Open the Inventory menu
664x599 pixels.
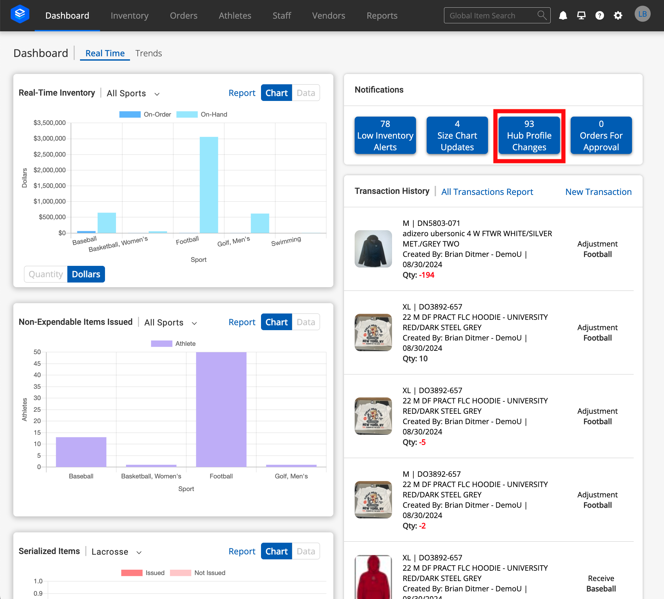(129, 15)
